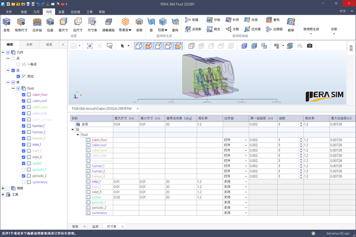356x237 pixels.
Task: Open the 边界层 boundary layer tool
Action: [x=37, y=22]
